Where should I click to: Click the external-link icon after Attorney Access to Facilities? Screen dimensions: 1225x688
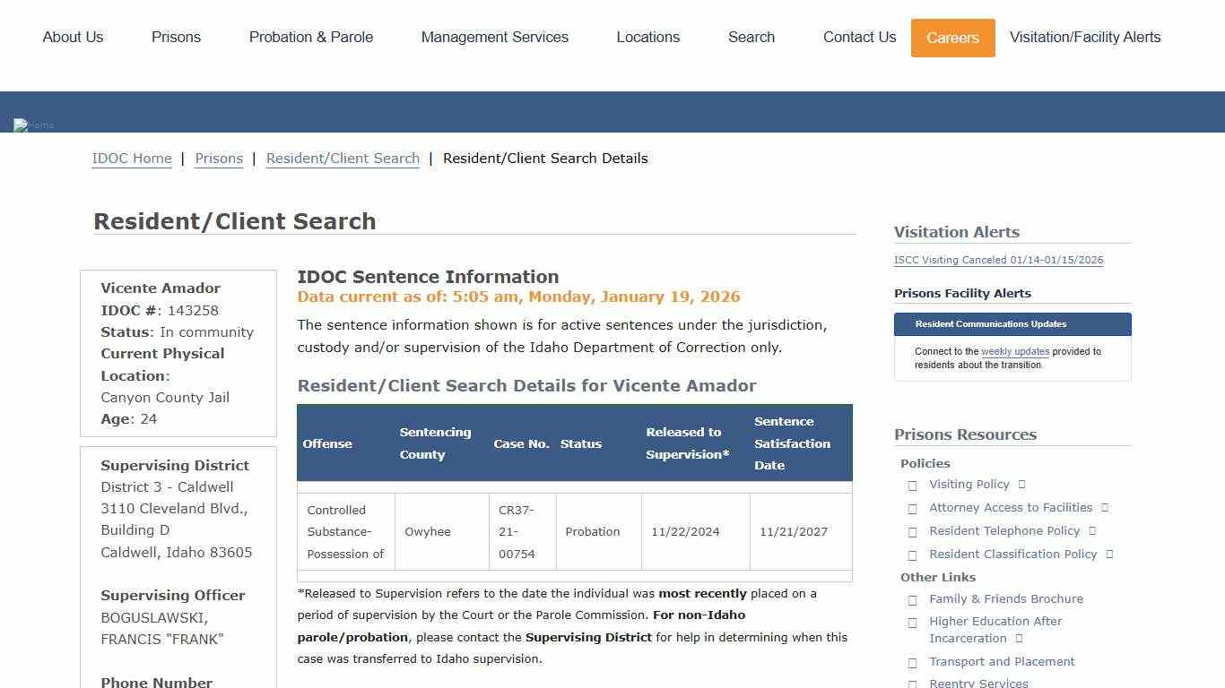tap(1107, 507)
